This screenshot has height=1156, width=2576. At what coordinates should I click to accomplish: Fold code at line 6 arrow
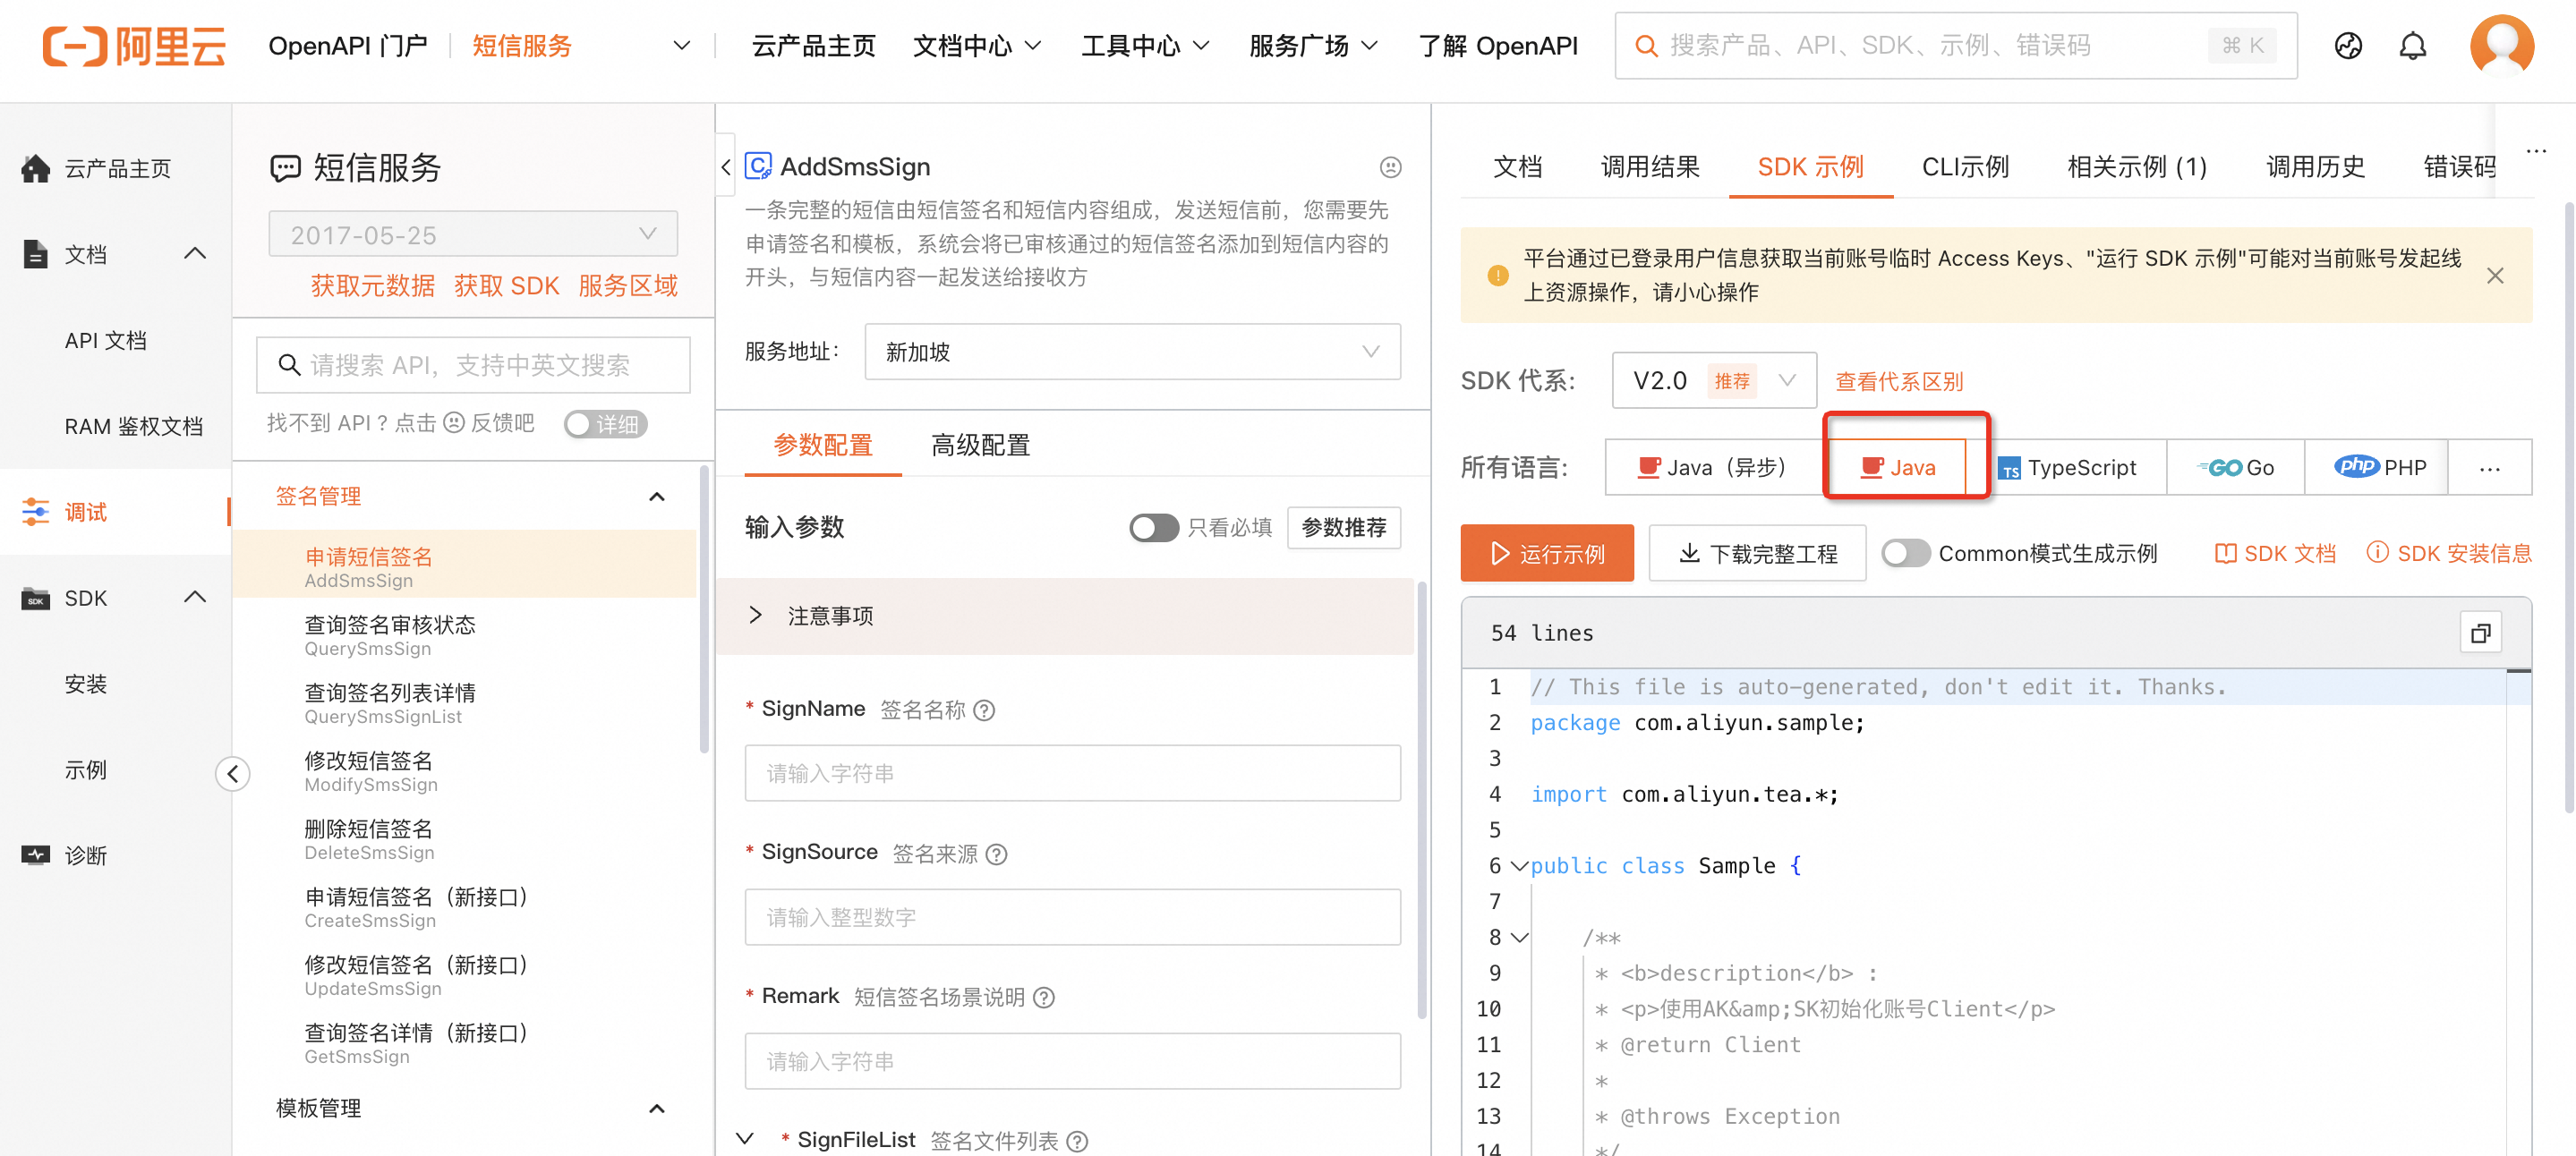point(1519,866)
